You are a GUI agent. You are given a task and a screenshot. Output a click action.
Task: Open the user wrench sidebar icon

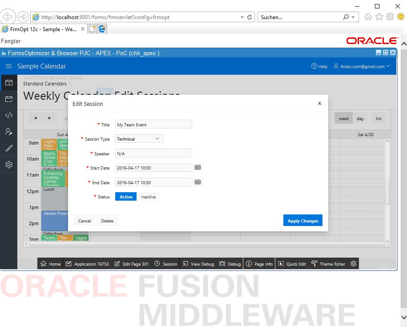(9, 132)
